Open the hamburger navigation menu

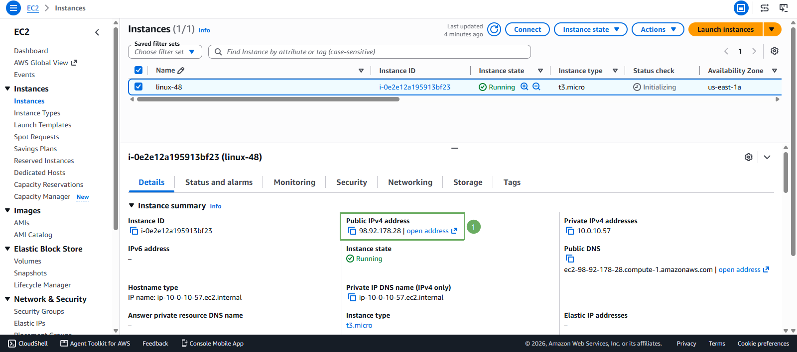pos(13,8)
